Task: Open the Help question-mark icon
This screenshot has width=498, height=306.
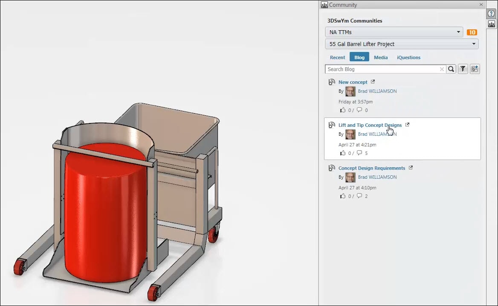Action: (x=491, y=14)
